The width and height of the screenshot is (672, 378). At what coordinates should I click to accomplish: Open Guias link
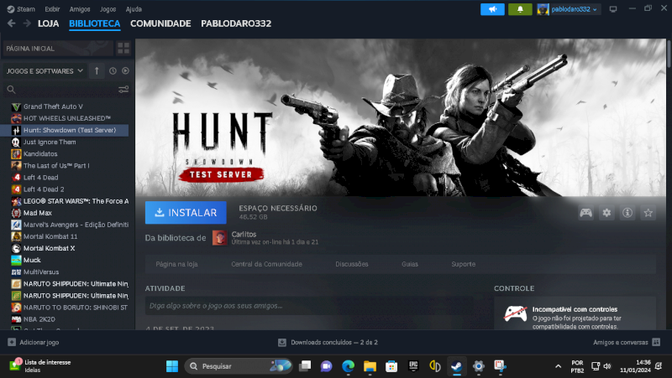pos(410,264)
